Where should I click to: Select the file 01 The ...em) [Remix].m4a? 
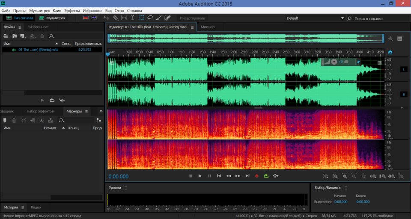pyautogui.click(x=38, y=50)
